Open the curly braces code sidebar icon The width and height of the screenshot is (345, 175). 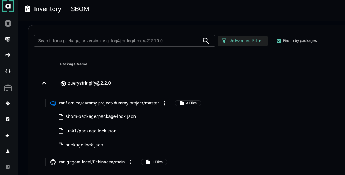(x=8, y=71)
